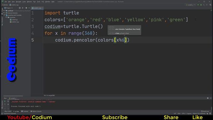
Task: Open Run panel settings gear
Action: (208, 98)
